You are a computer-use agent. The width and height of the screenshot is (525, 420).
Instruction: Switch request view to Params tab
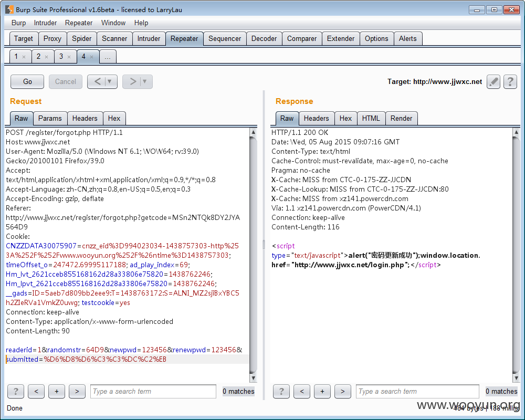point(50,118)
